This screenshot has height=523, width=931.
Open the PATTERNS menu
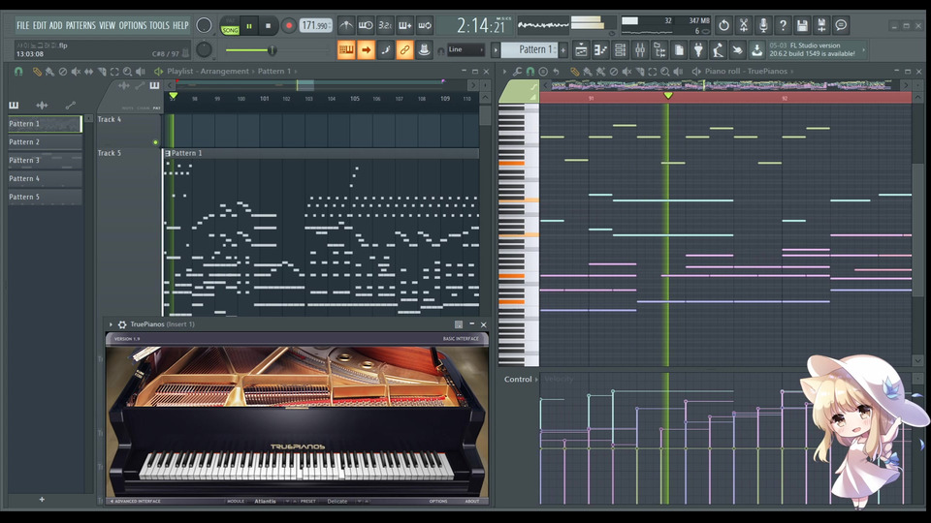(x=80, y=25)
